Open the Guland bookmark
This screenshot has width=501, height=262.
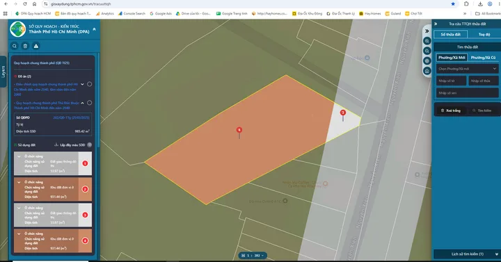(x=393, y=13)
